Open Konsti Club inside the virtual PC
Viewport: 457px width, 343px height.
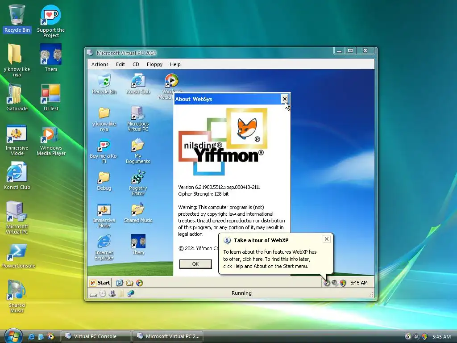click(x=138, y=84)
